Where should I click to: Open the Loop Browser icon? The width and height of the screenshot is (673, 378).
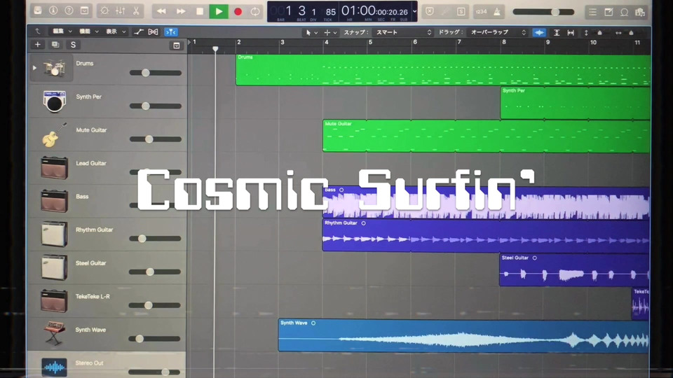point(624,13)
